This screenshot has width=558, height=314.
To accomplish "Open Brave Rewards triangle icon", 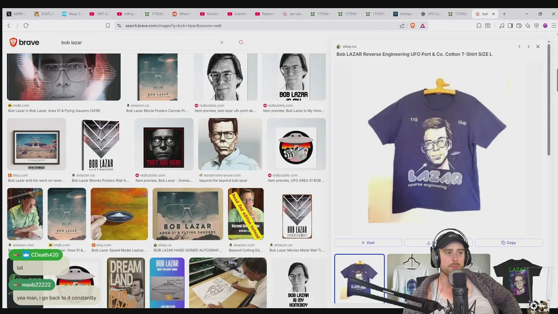I will [x=422, y=26].
